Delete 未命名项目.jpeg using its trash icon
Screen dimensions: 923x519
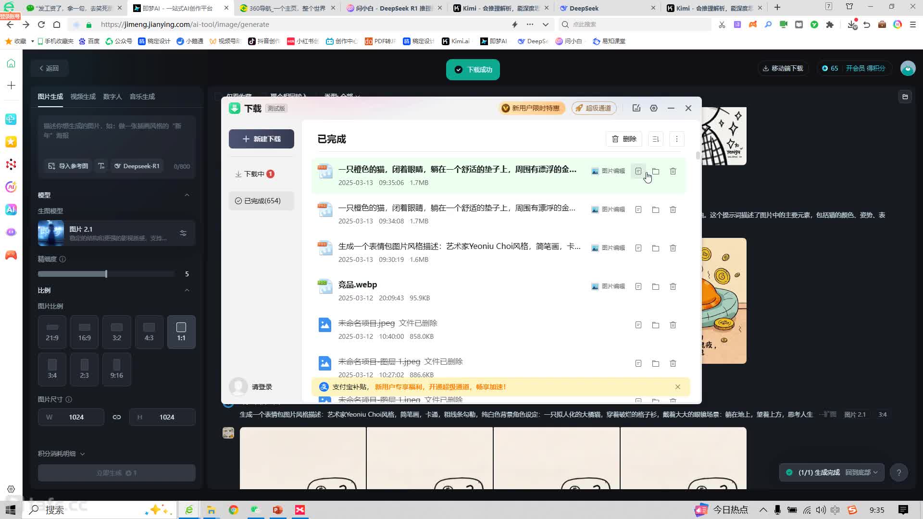673,325
